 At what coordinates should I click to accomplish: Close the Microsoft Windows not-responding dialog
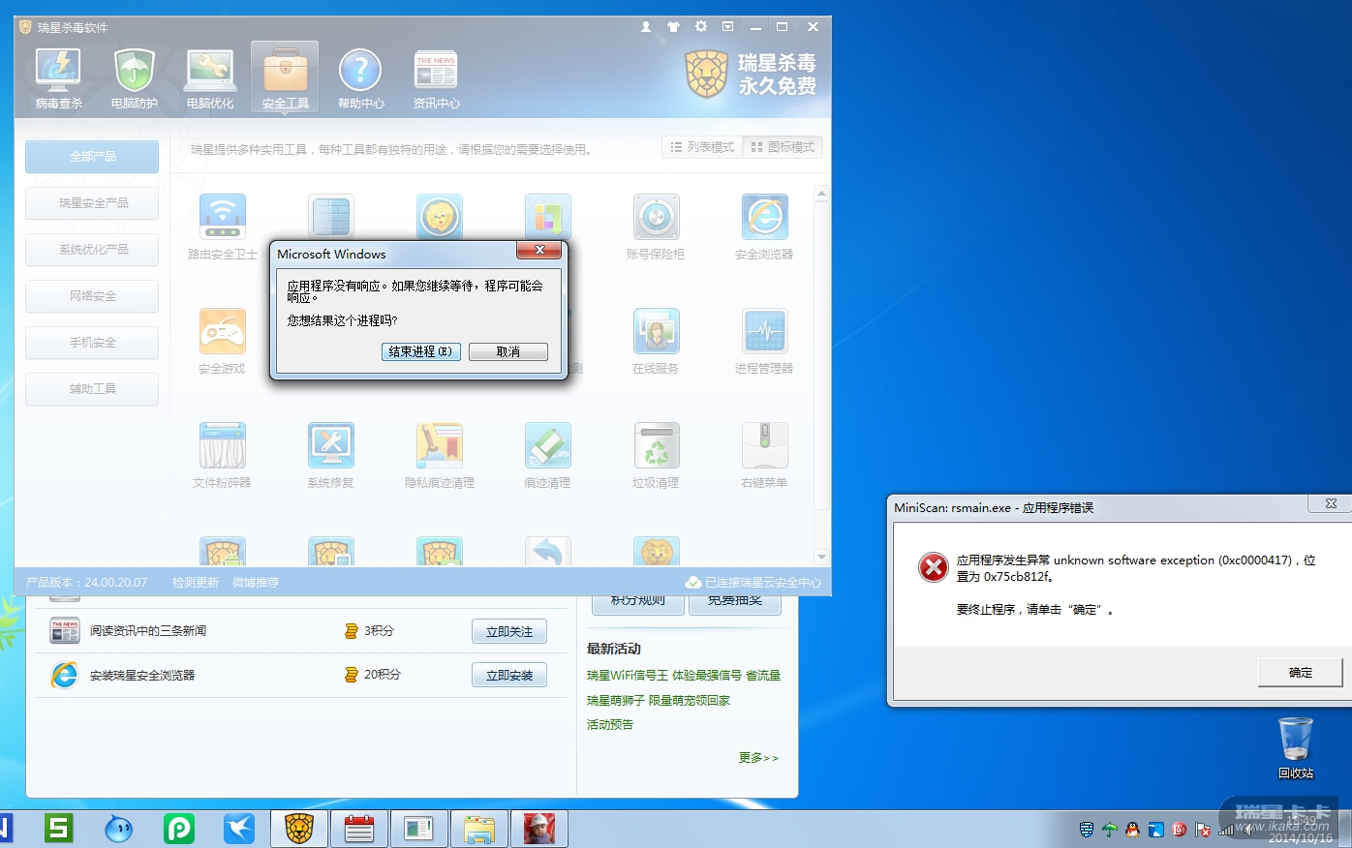(539, 251)
